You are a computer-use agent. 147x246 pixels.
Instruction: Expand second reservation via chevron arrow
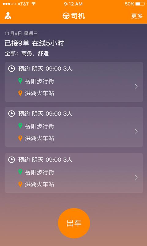click(x=136, y=131)
